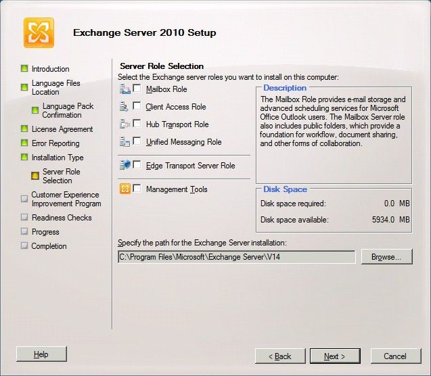Click the gray square beside Customer Experience Improvement Program
Screen dimensions: 431x376
pyautogui.click(x=24, y=199)
